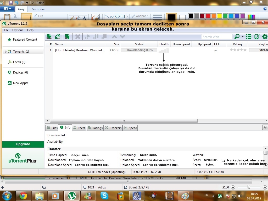Click the Downloading 0.0% progress bar
This screenshot has height=201, width=268.
point(139,50)
